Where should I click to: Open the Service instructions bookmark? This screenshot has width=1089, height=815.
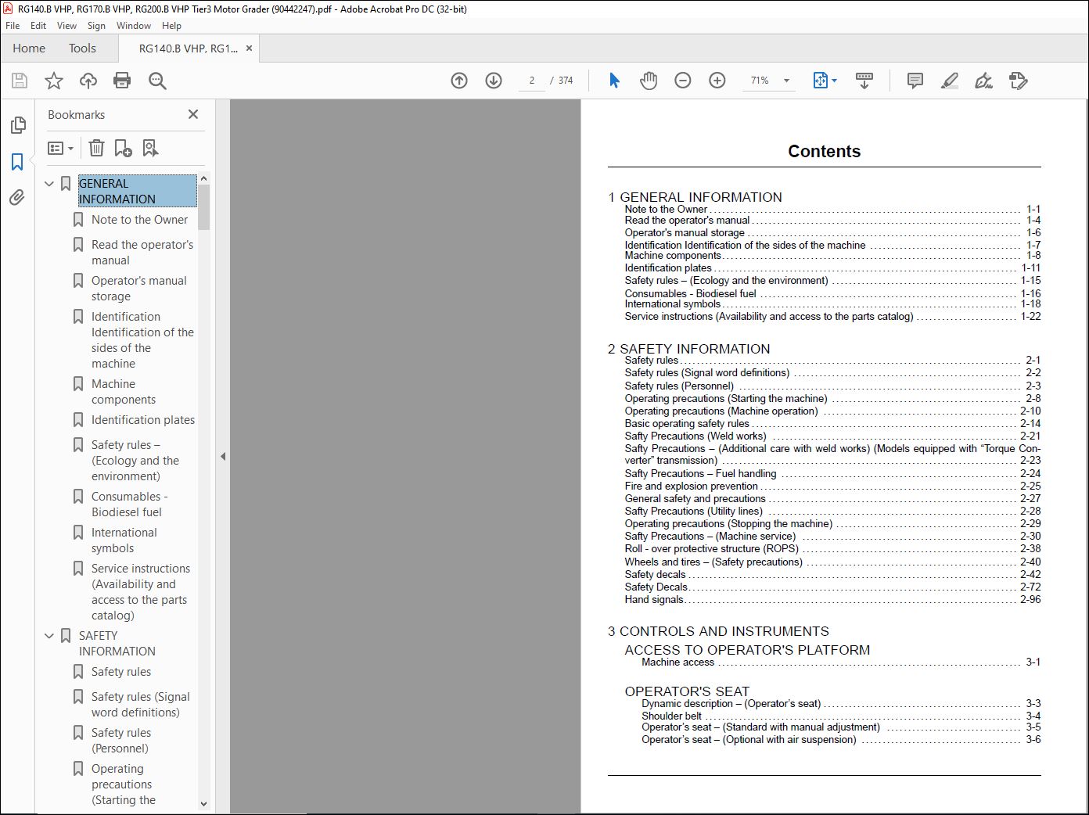click(141, 592)
